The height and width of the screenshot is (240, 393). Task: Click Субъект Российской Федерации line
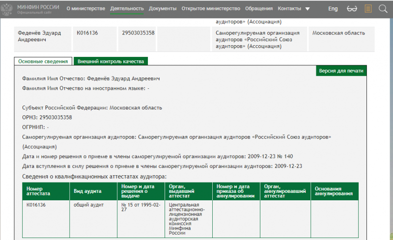pos(92,107)
